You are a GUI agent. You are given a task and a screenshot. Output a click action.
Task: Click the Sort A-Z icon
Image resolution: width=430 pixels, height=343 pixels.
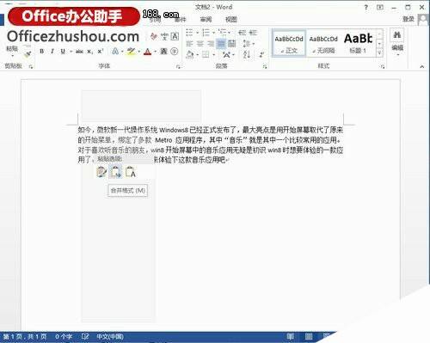(247, 54)
